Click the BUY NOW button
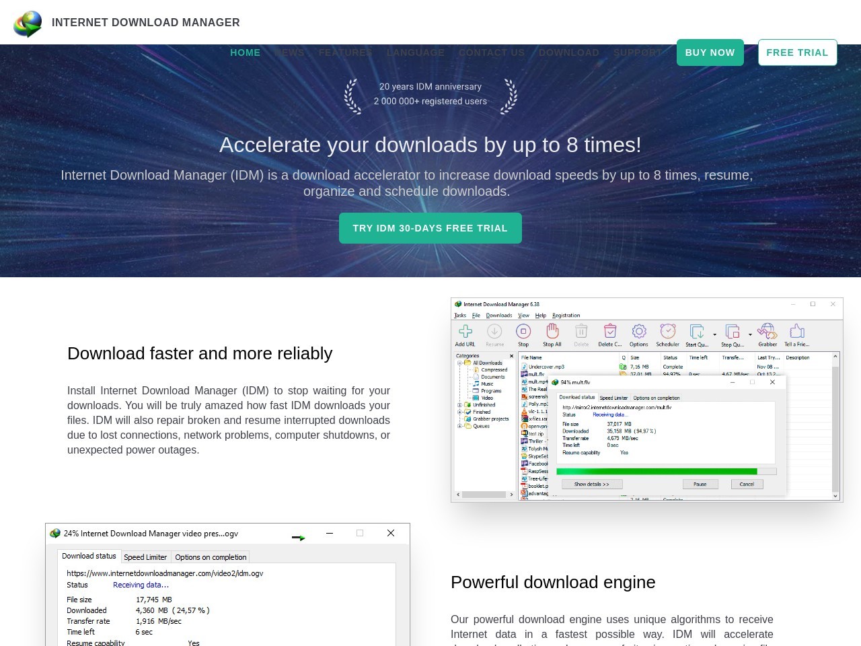Screen dimensions: 861x646 click(x=710, y=52)
